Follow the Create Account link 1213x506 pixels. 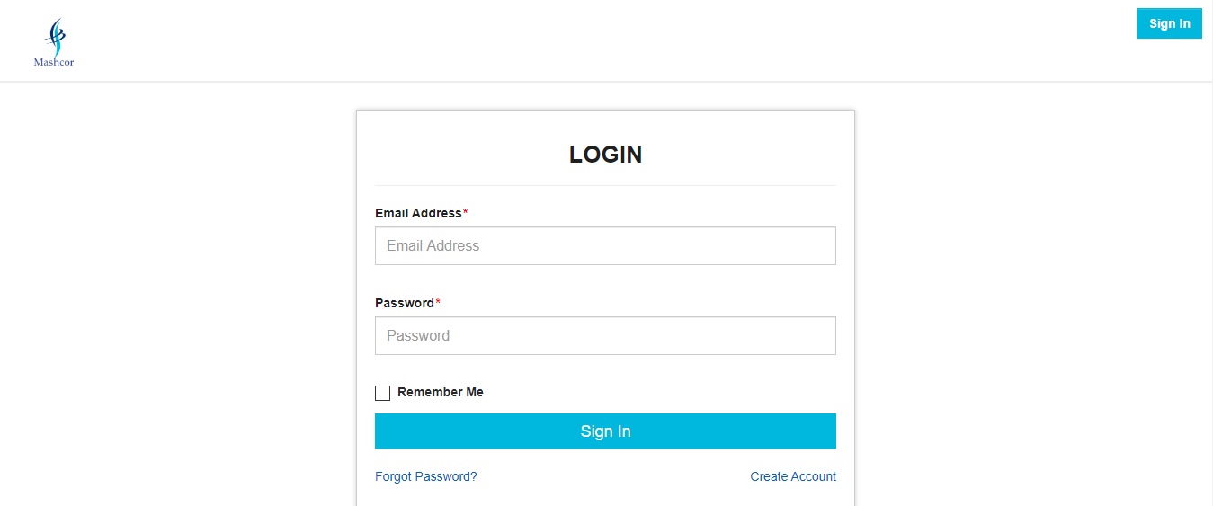point(793,476)
